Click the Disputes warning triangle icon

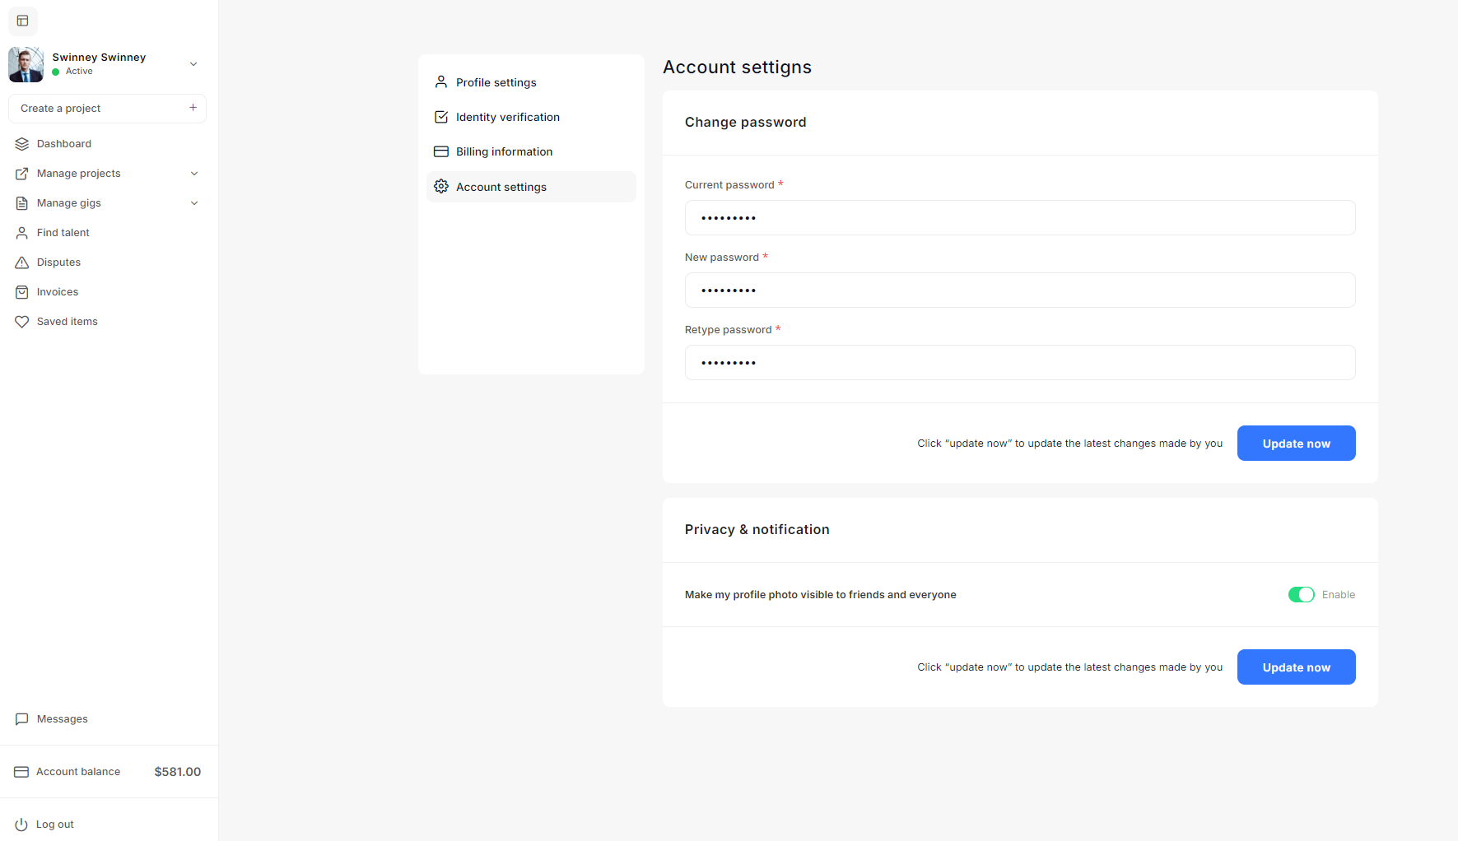(22, 263)
